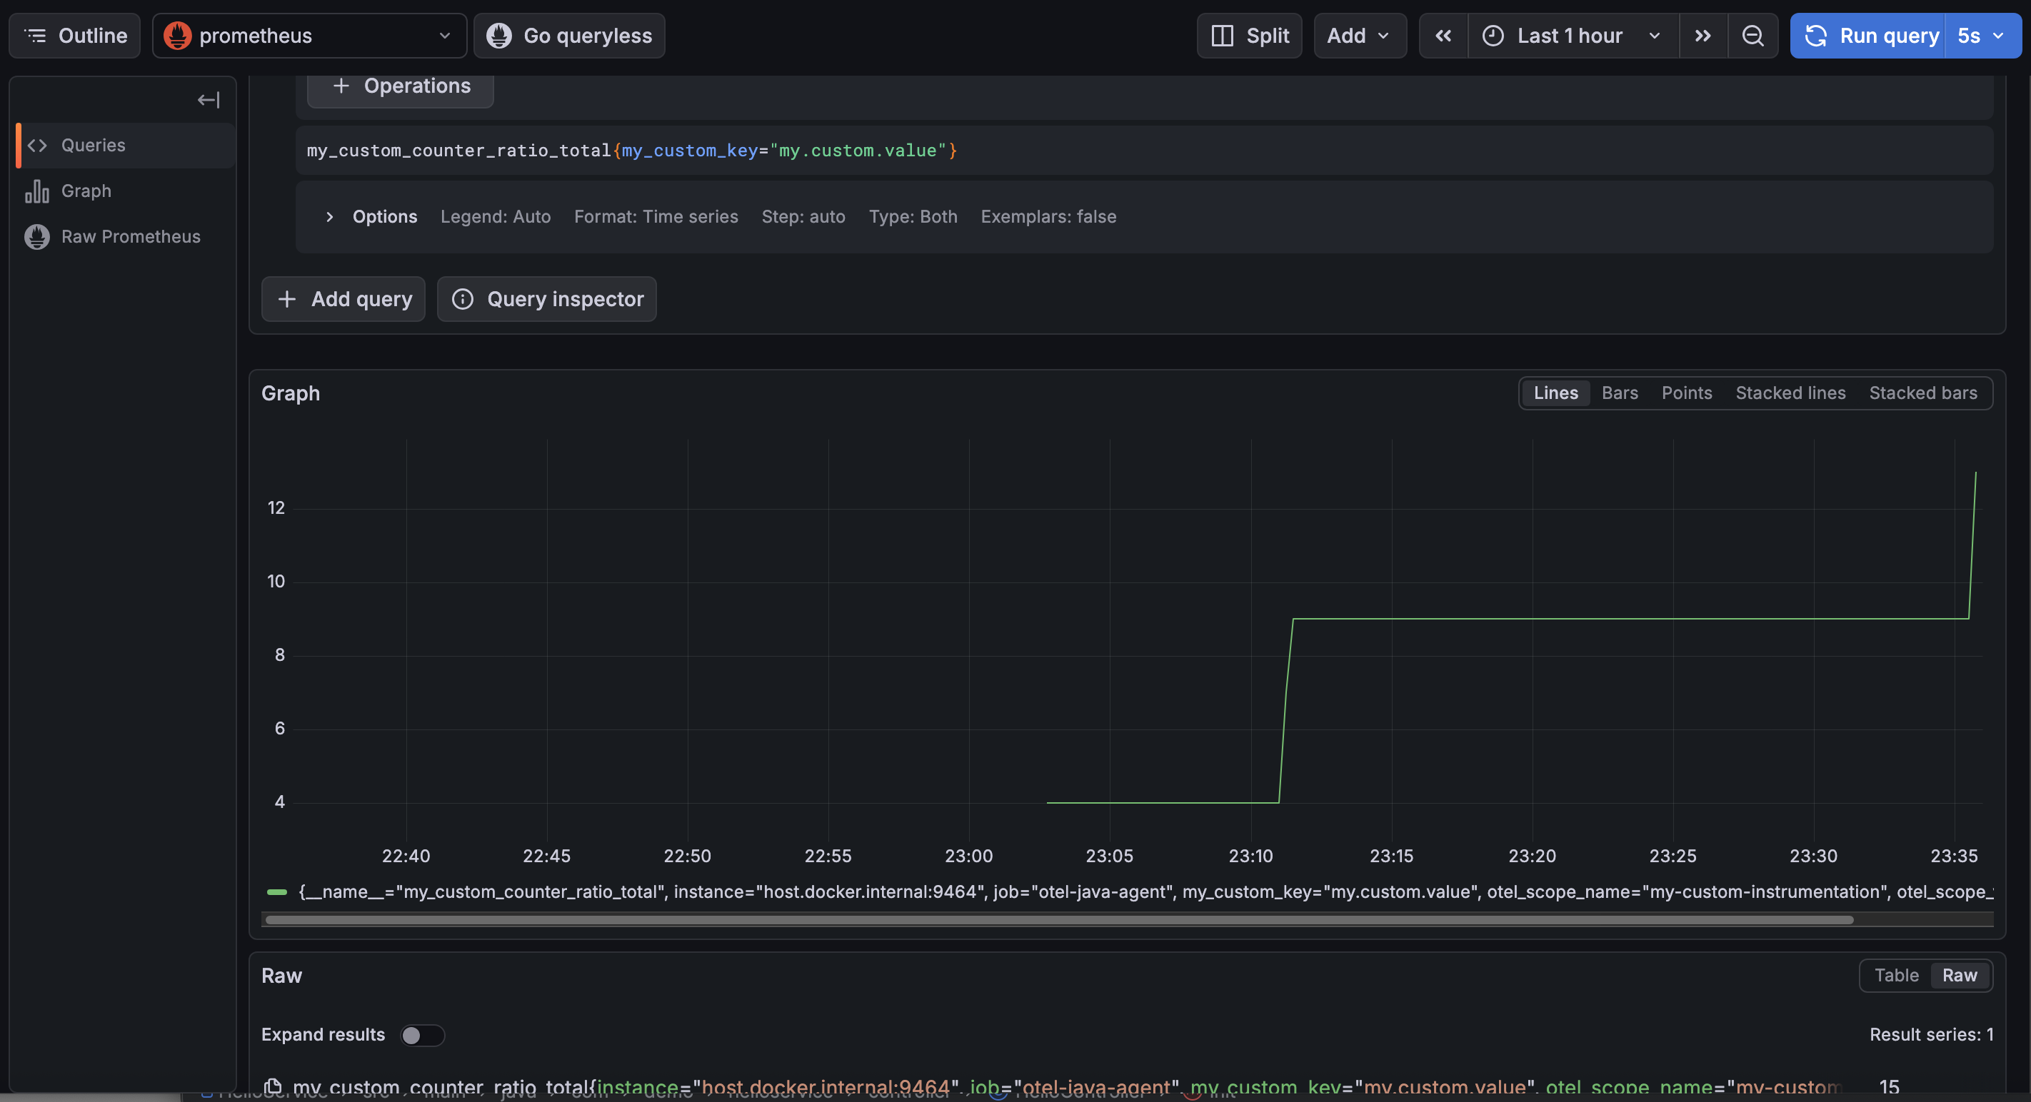
Task: Select Raw Prometheus in outline sidebar
Action: 130,236
